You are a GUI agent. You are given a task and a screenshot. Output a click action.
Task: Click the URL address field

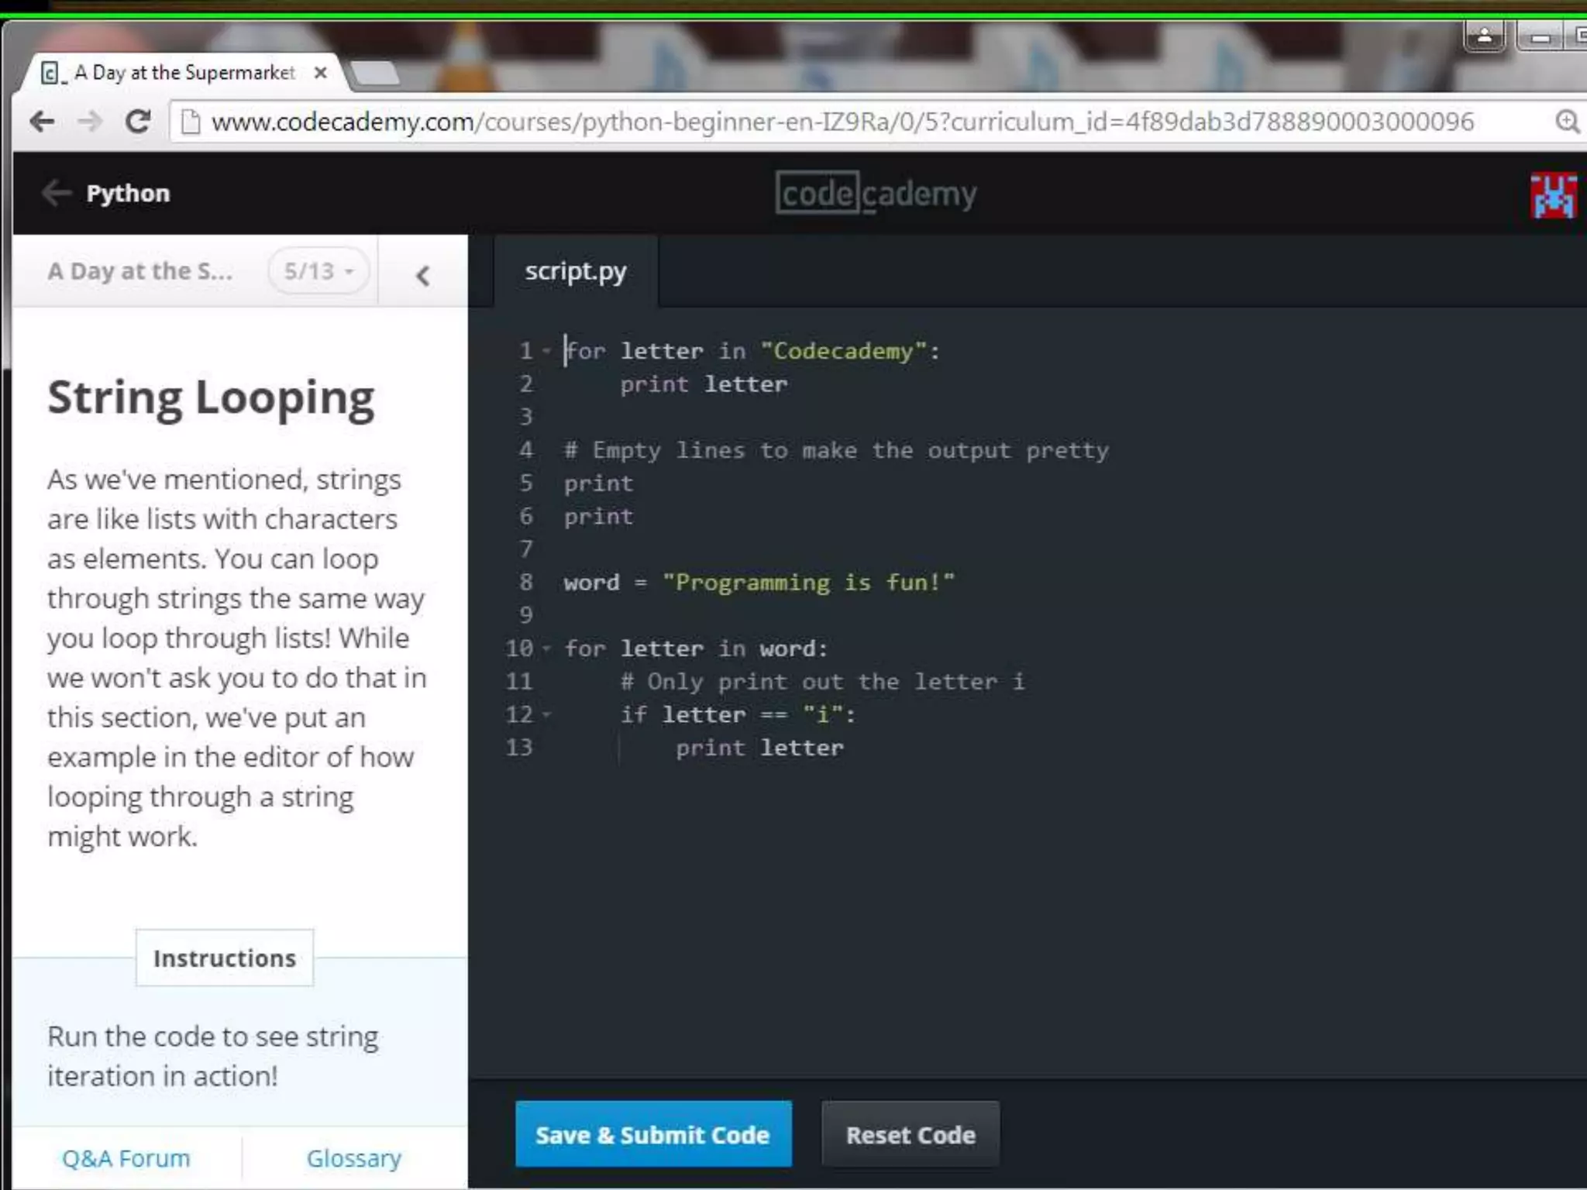pyautogui.click(x=842, y=122)
